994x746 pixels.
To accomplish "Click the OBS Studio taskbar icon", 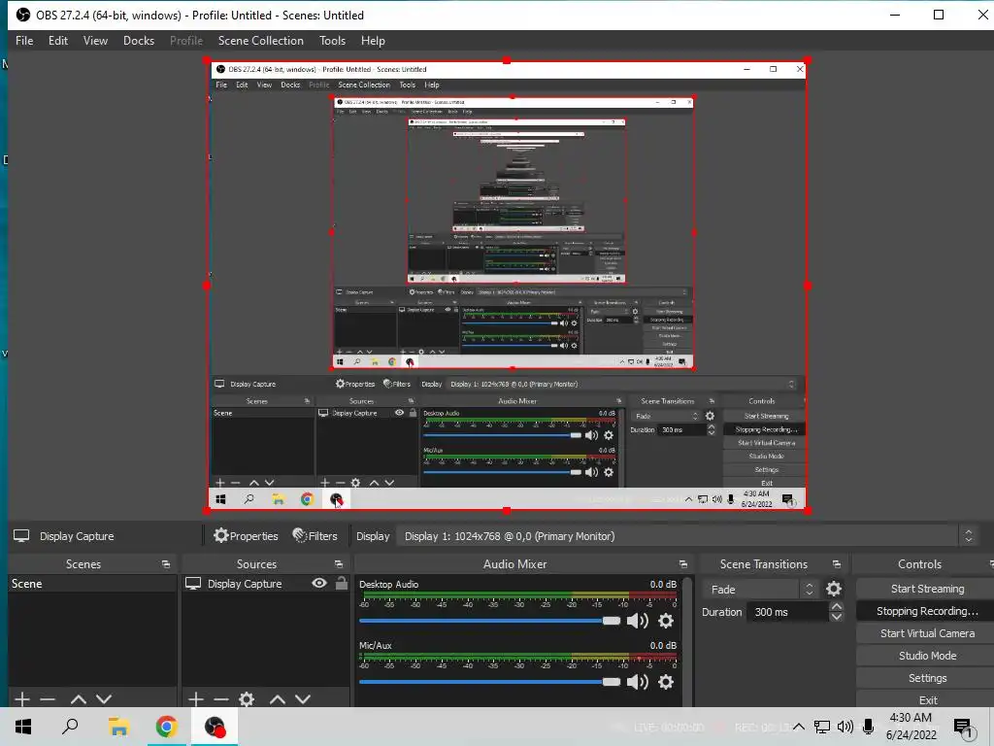I will pos(215,727).
